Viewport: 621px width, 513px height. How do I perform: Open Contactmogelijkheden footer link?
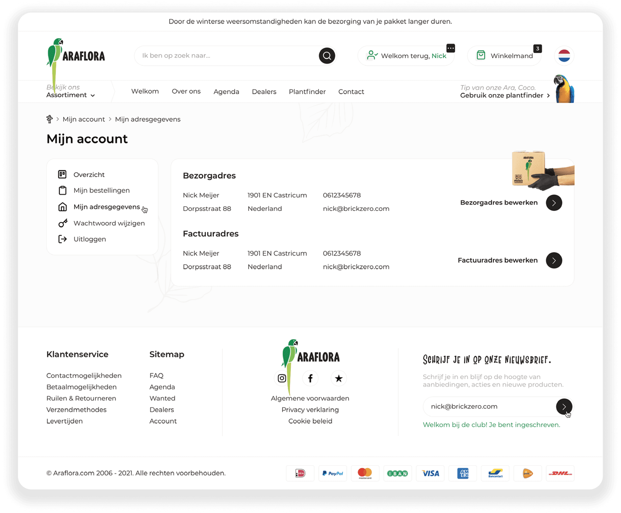[84, 376]
